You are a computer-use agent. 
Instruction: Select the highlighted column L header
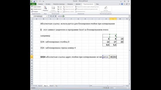tap(113, 19)
